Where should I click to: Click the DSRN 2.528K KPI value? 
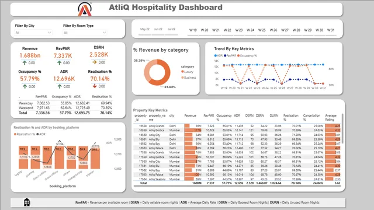(99, 54)
